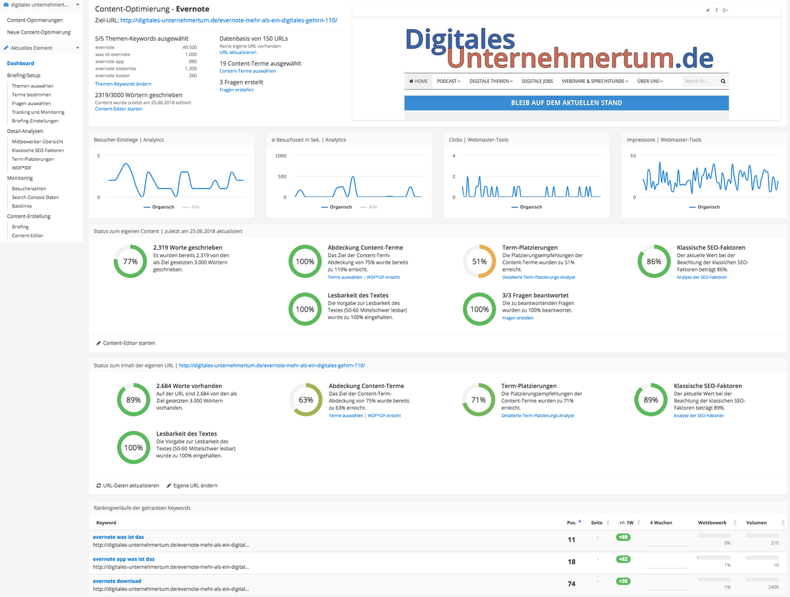Click BLEIB AUF DEM AKTUELLEN STAND banner
Screen dimensions: 790x597
click(x=566, y=103)
